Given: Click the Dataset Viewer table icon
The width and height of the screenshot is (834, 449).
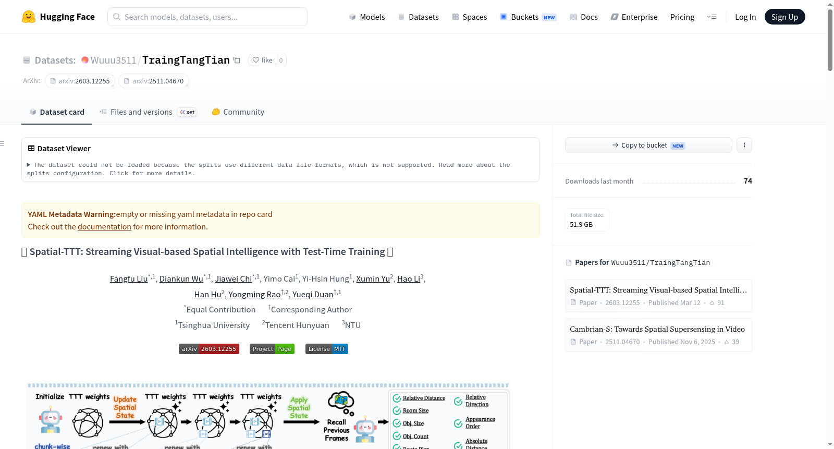Looking at the screenshot, I should coord(31,149).
